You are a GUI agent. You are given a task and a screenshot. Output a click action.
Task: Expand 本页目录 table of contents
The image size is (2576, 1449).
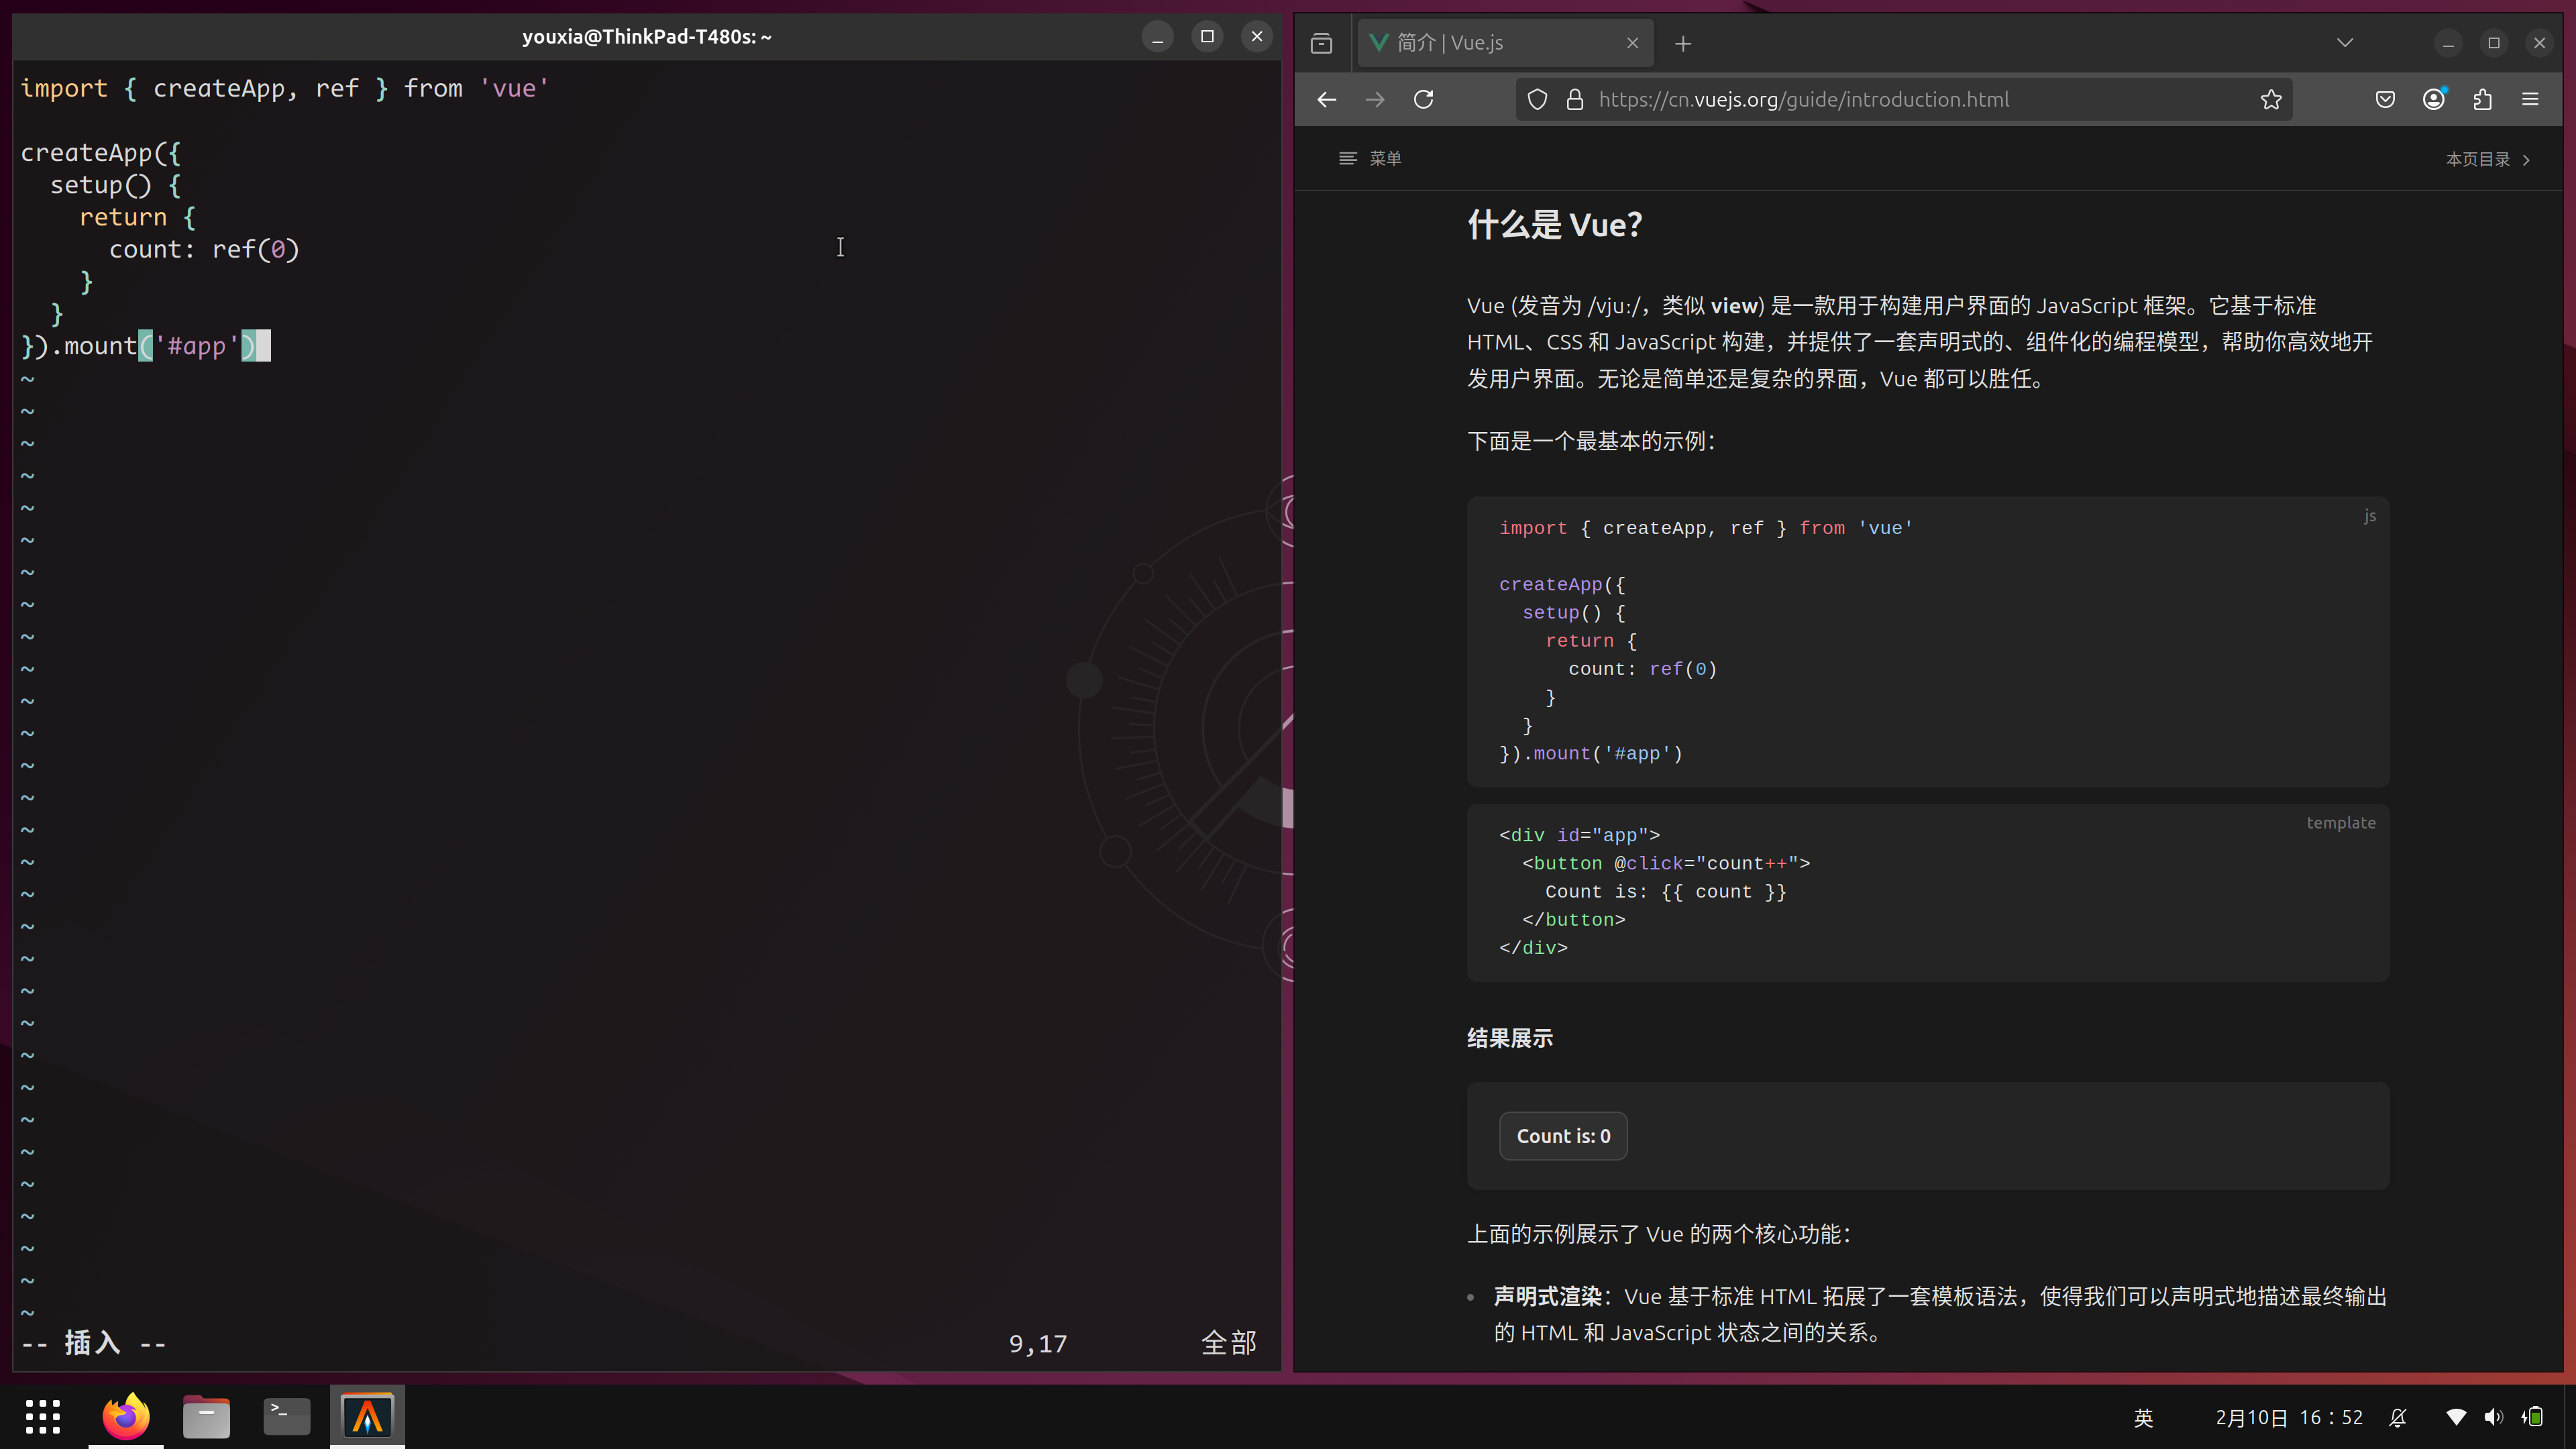coord(2487,158)
